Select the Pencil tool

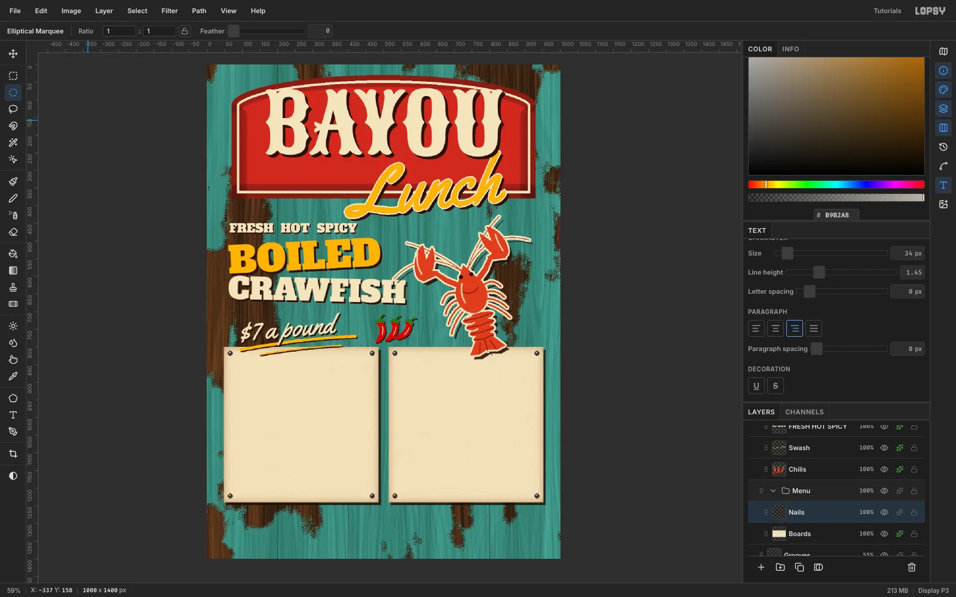(13, 198)
